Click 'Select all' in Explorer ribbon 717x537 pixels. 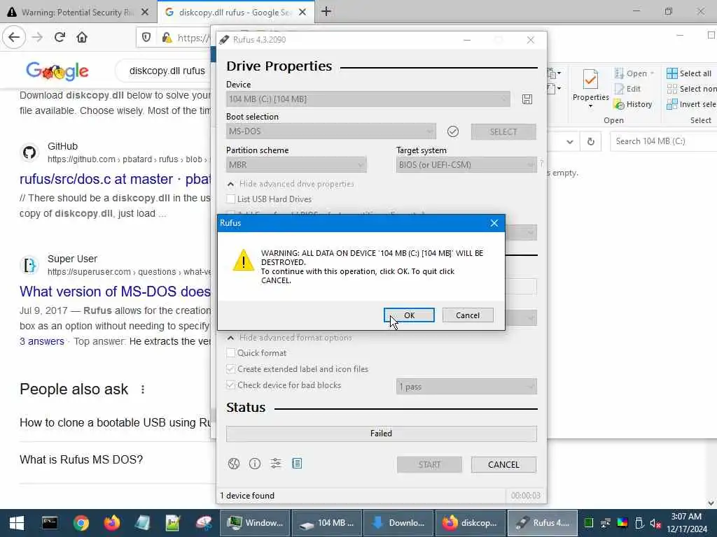click(x=689, y=73)
